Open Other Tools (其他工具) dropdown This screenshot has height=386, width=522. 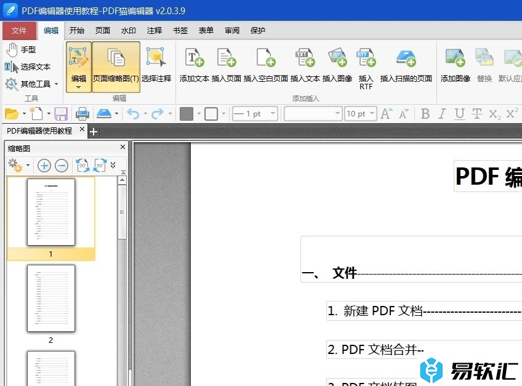click(31, 84)
